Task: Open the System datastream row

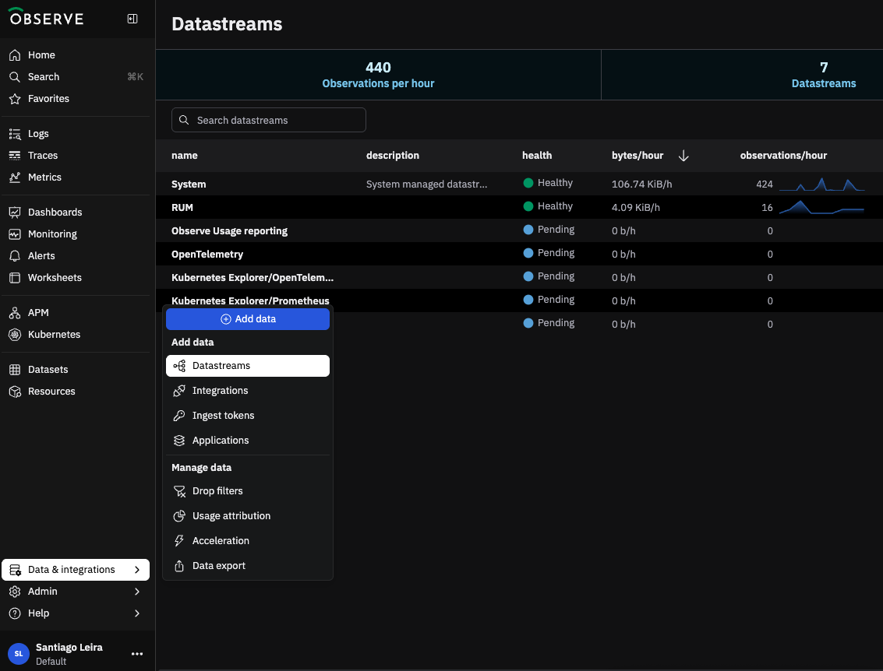Action: click(189, 184)
